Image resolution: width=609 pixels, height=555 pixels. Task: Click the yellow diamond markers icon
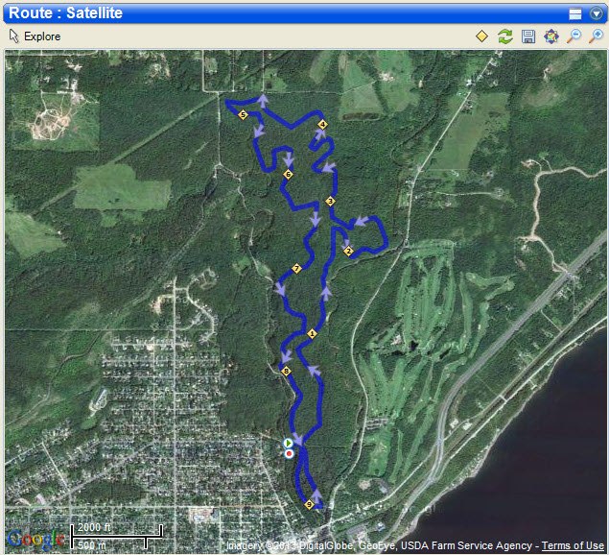click(481, 36)
